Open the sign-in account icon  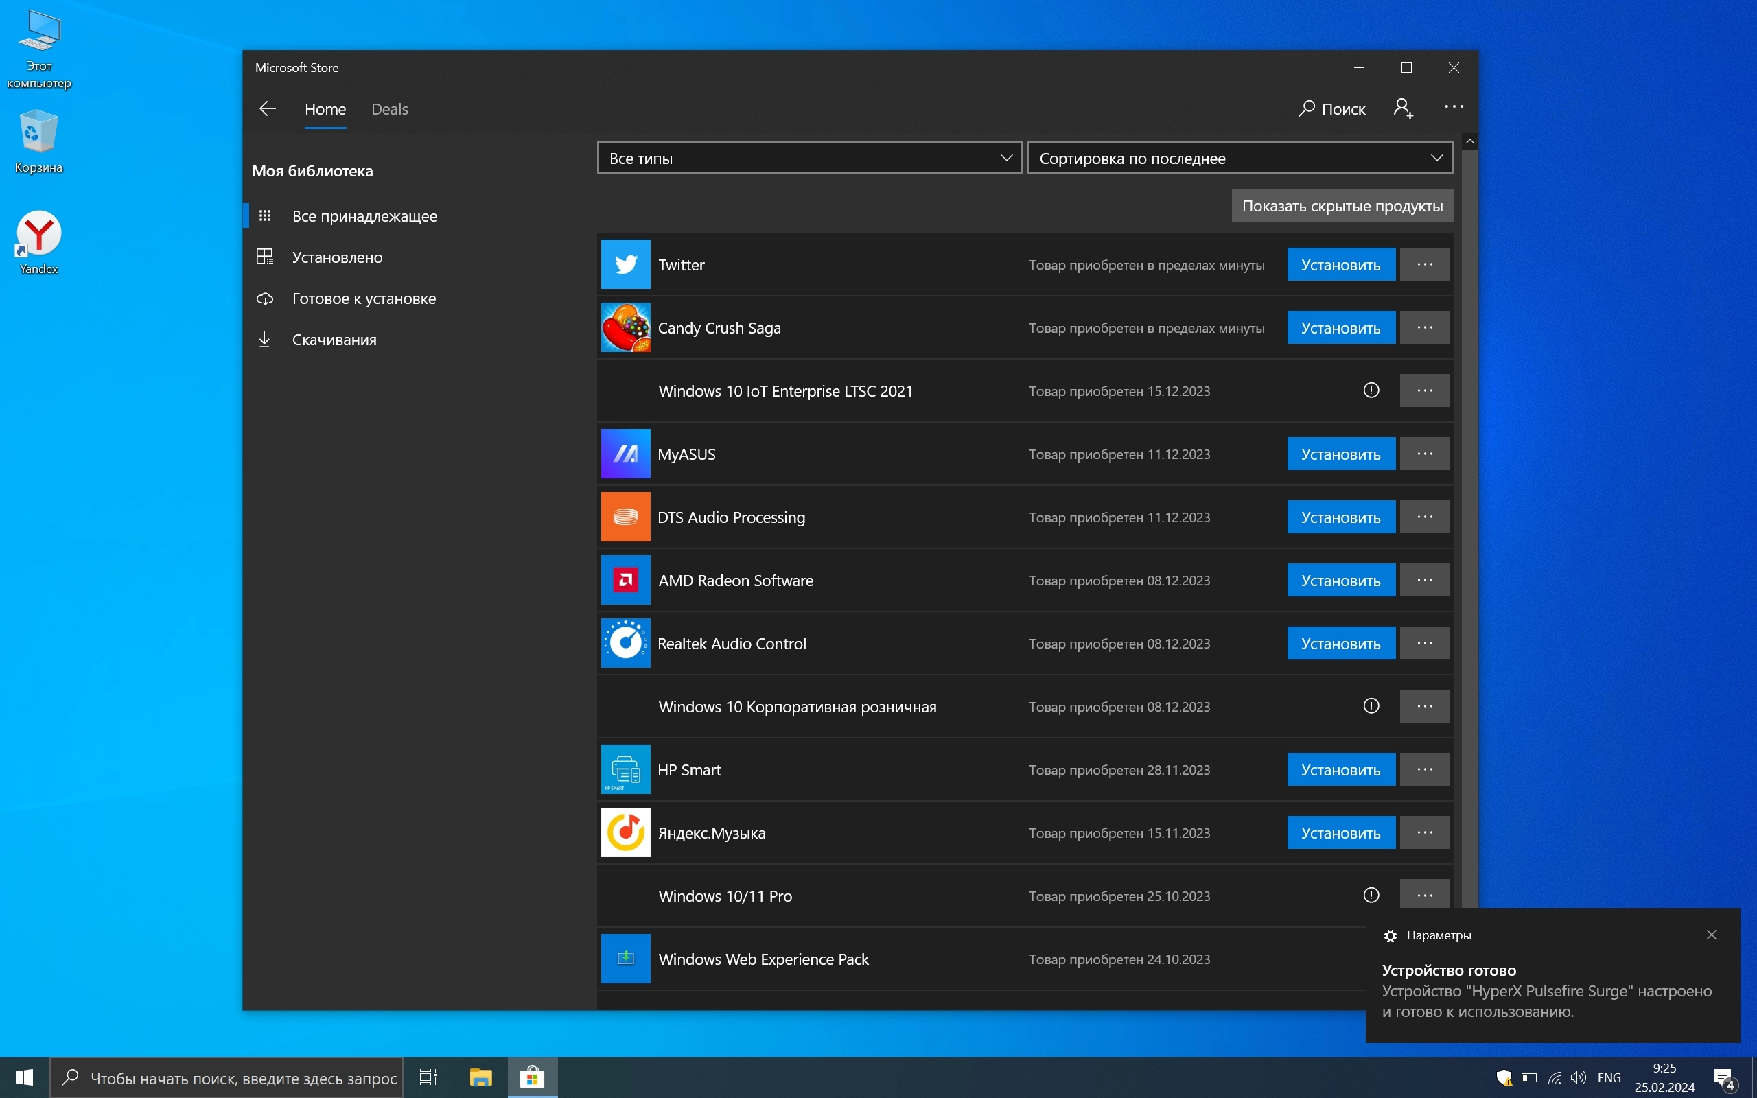(1403, 108)
